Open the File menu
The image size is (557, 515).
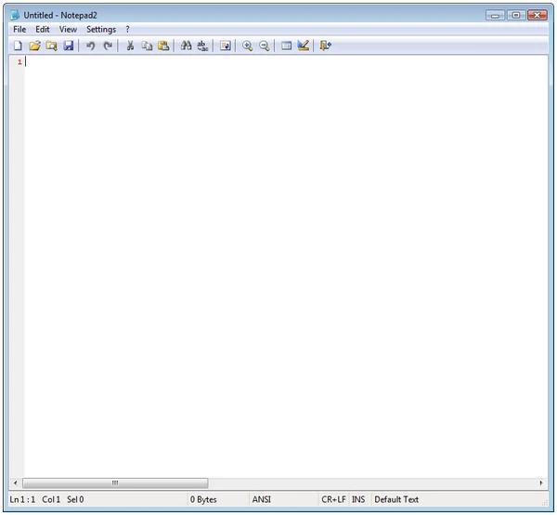(x=19, y=30)
